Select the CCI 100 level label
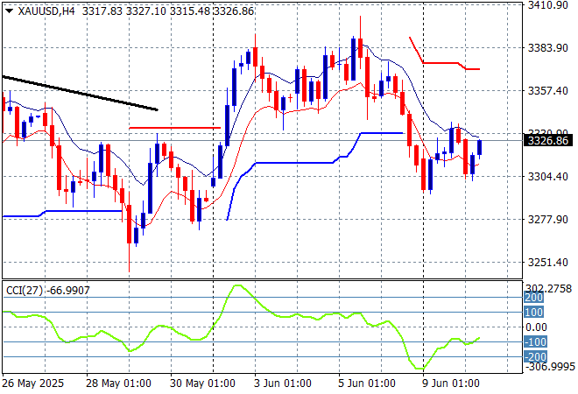The image size is (578, 394). click(x=533, y=313)
